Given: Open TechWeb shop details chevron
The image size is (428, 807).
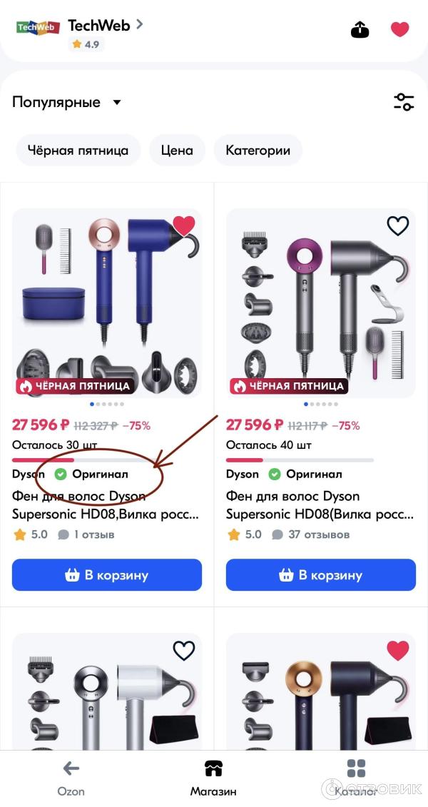Looking at the screenshot, I should point(140,24).
